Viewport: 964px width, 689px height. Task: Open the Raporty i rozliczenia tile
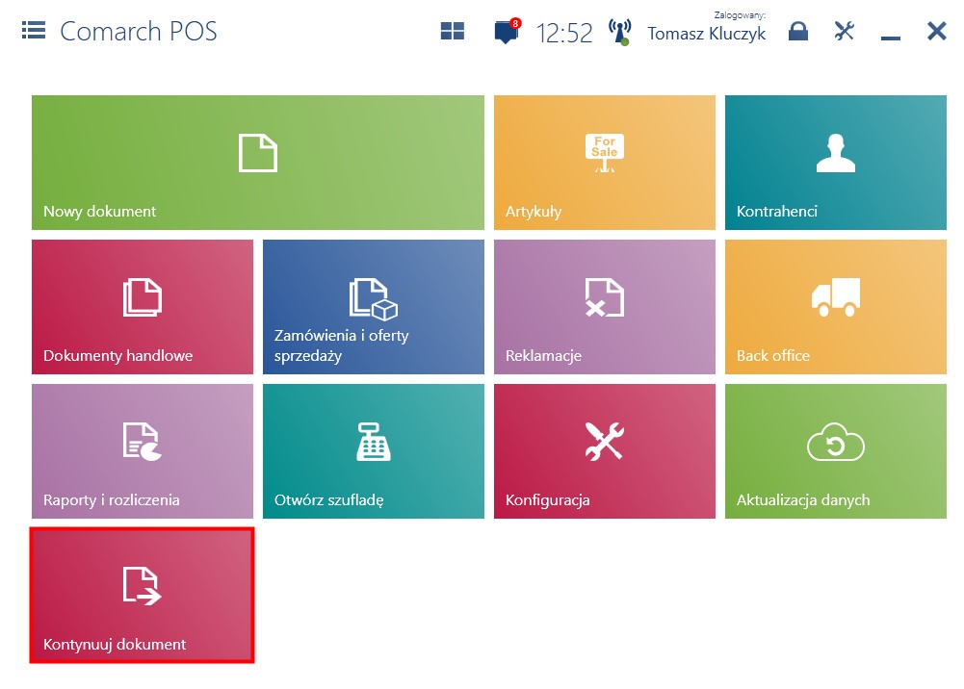[x=142, y=450]
